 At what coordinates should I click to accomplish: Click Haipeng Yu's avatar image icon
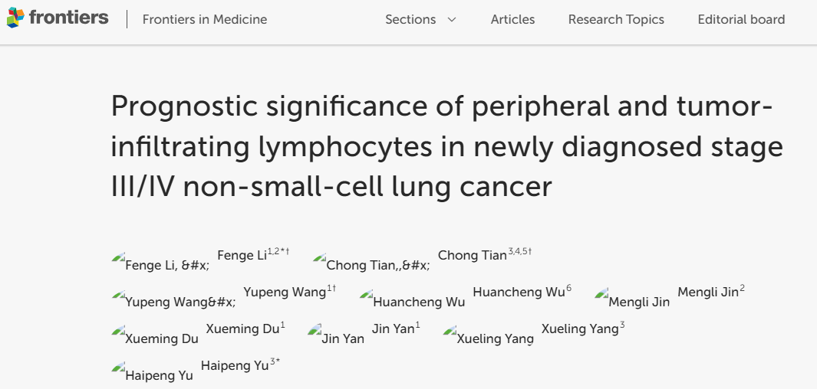click(x=118, y=367)
